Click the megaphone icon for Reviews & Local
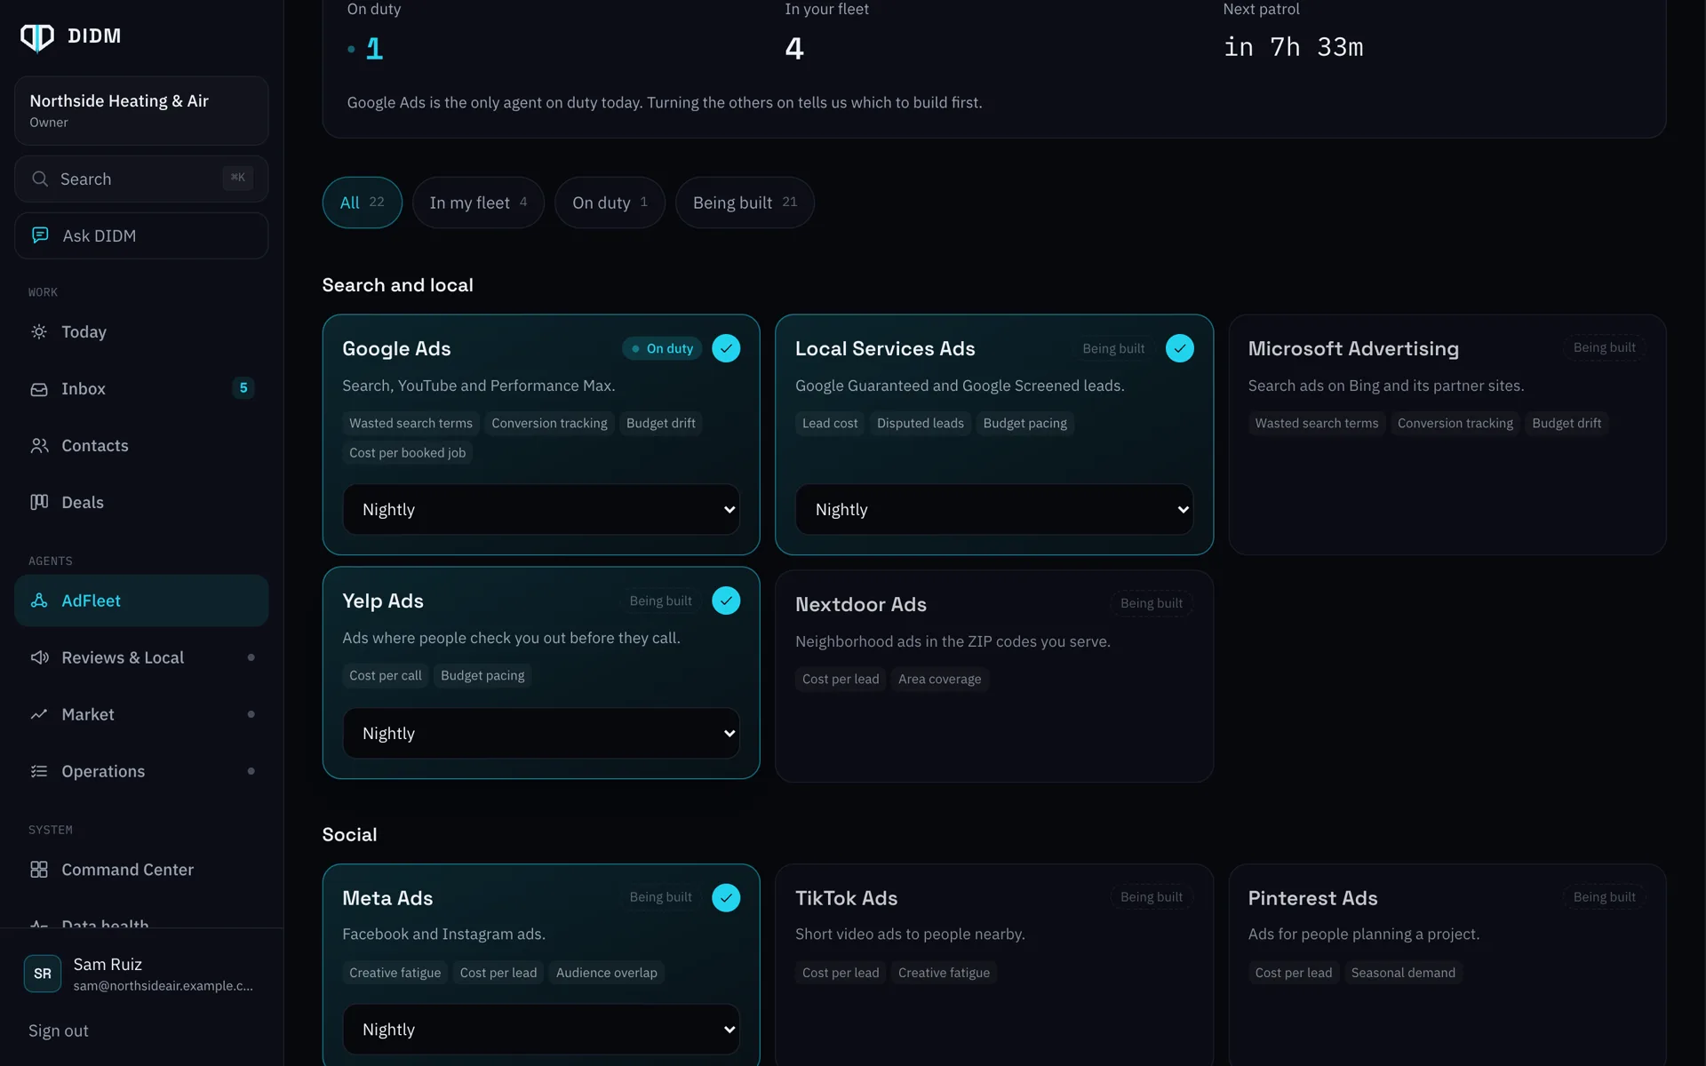The height and width of the screenshot is (1066, 1706). click(x=39, y=657)
